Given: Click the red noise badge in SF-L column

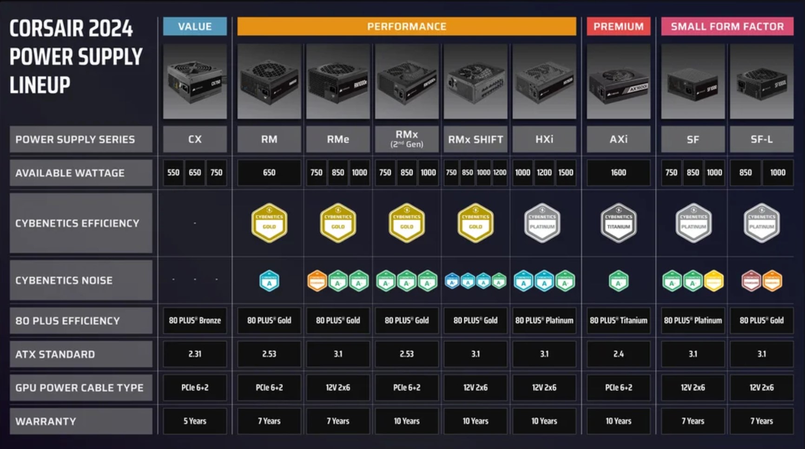Looking at the screenshot, I should coord(751,281).
